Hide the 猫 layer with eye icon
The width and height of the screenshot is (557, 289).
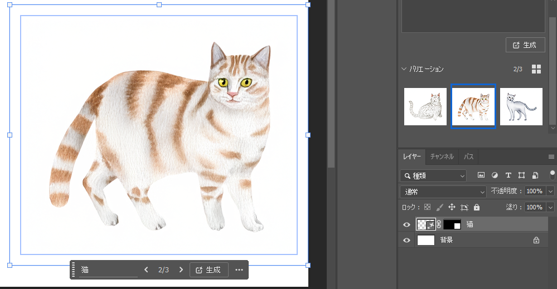[407, 224]
